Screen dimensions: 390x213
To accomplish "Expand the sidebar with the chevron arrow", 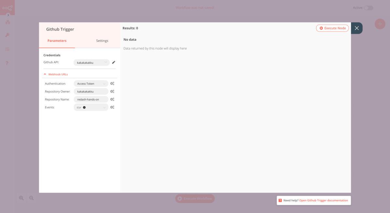I will (8, 15).
